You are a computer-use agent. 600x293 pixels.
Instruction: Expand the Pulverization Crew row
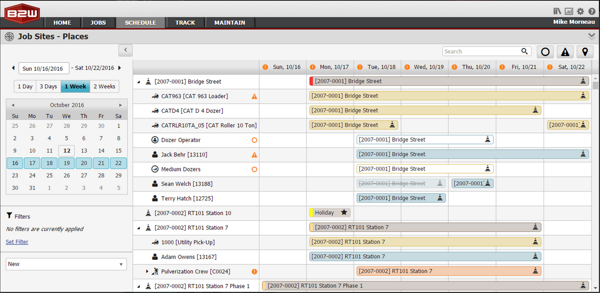pos(147,271)
